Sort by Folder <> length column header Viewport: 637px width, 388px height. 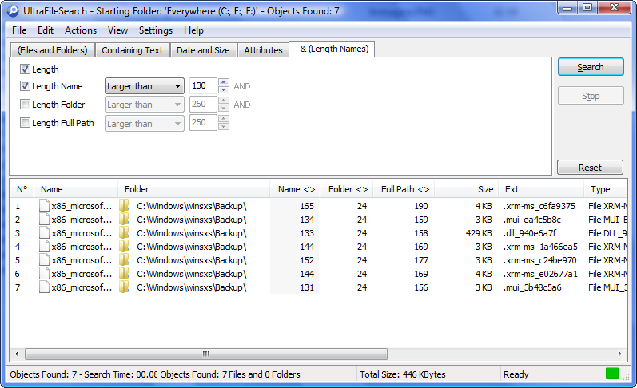(347, 189)
